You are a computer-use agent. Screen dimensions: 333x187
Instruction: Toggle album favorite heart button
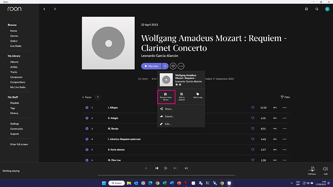pyautogui.click(x=173, y=66)
